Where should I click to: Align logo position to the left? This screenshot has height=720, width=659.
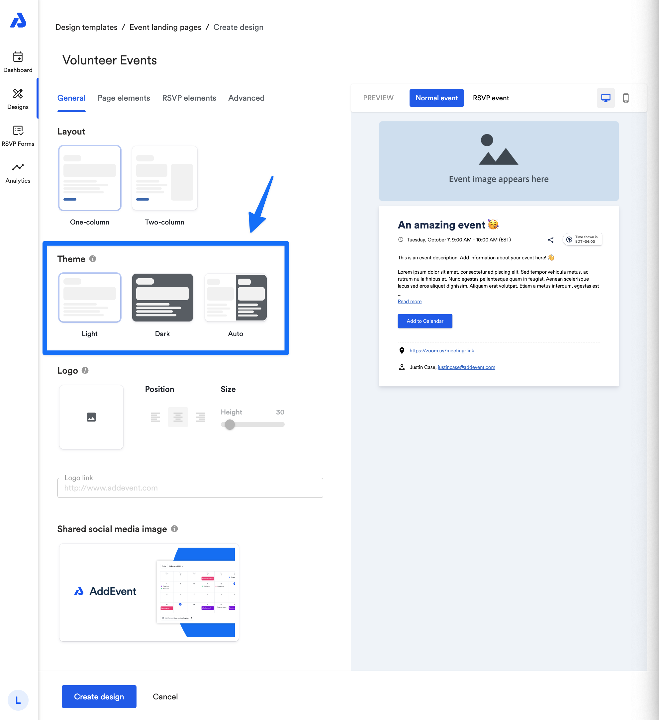click(x=155, y=417)
